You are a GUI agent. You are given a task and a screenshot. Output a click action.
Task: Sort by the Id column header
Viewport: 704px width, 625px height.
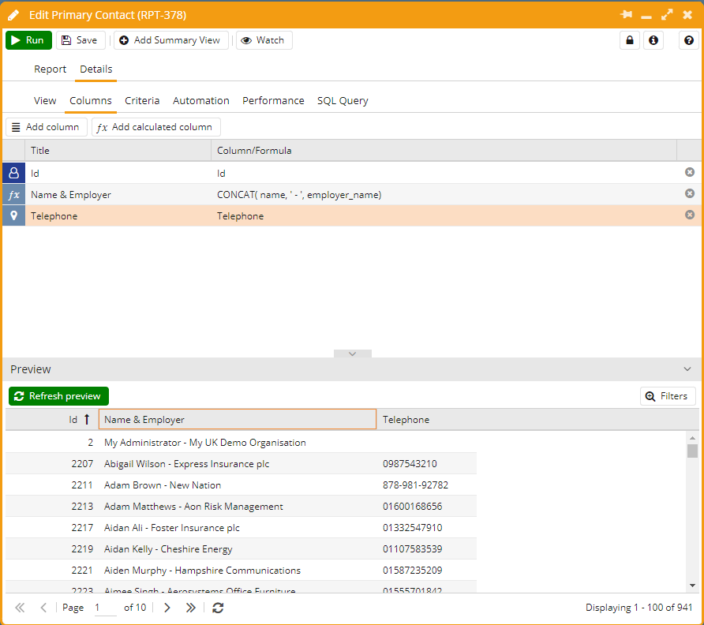(x=52, y=420)
